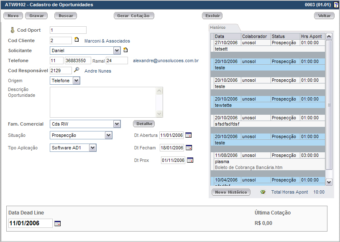The height and width of the screenshot is (242, 340).
Task: Click the note icon beside Solicitante dropdown
Action: point(125,50)
